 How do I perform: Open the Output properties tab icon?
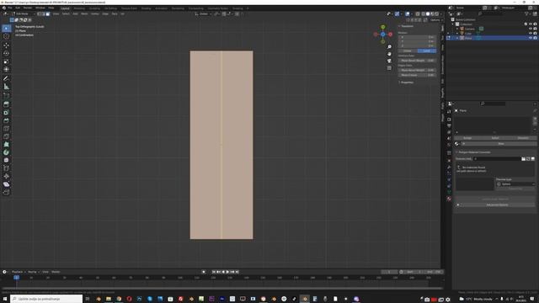pyautogui.click(x=449, y=125)
